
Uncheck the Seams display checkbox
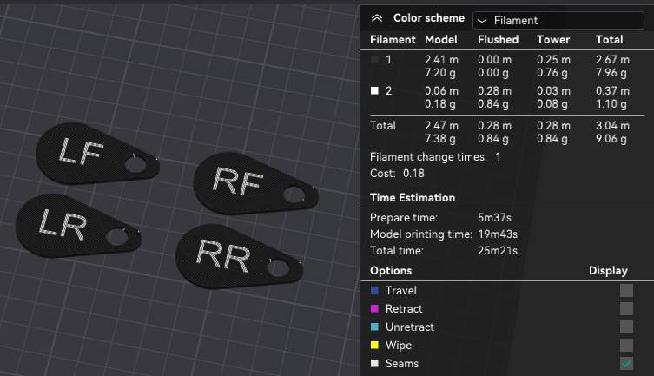pos(626,363)
